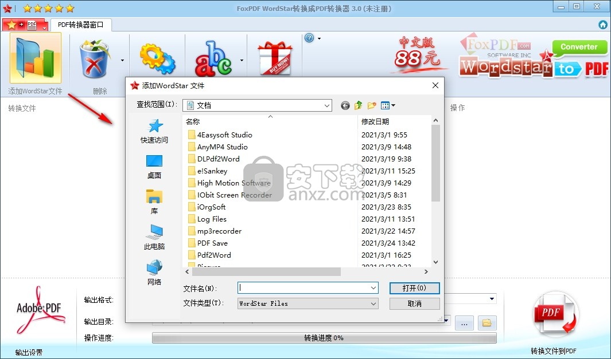Close the Add WordStar file dialog
The height and width of the screenshot is (359, 611).
(x=435, y=85)
